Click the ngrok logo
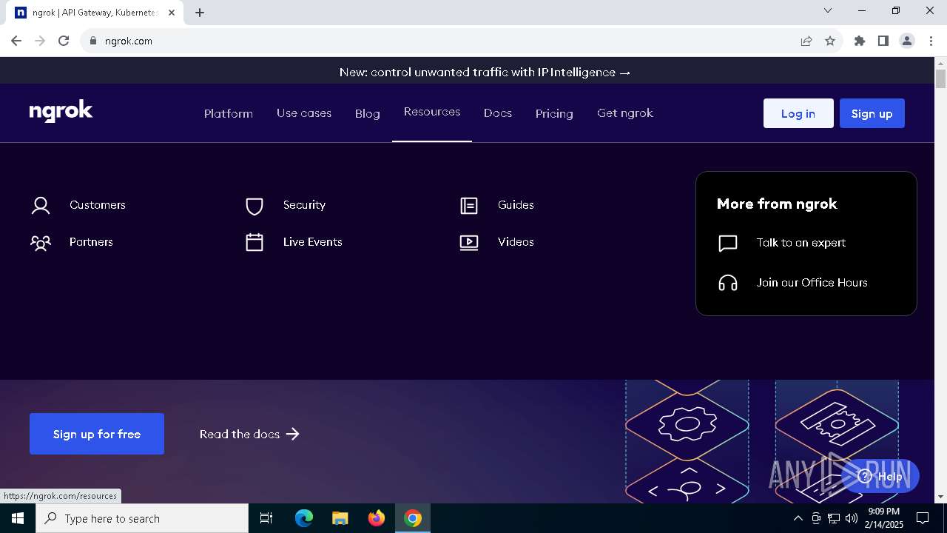The width and height of the screenshot is (947, 533). click(61, 112)
